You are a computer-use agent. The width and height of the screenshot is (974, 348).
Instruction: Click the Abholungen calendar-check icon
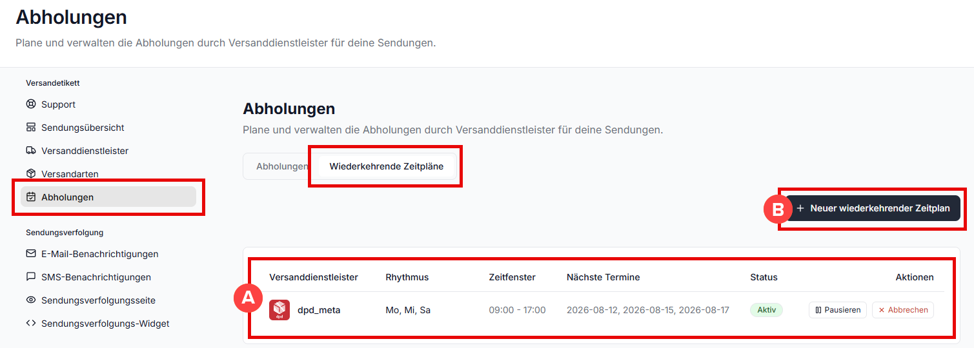[x=31, y=197]
